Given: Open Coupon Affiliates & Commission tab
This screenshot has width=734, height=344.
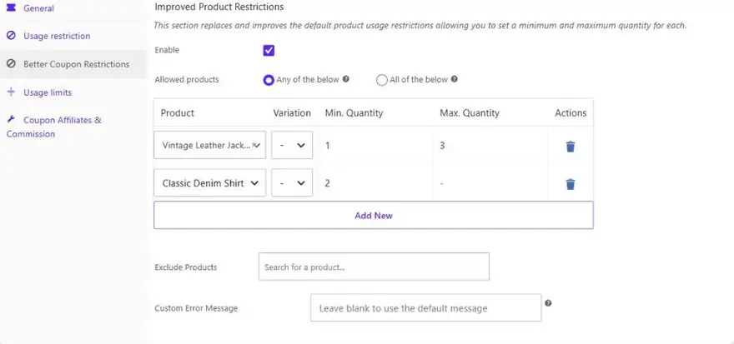Looking at the screenshot, I should pyautogui.click(x=73, y=127).
